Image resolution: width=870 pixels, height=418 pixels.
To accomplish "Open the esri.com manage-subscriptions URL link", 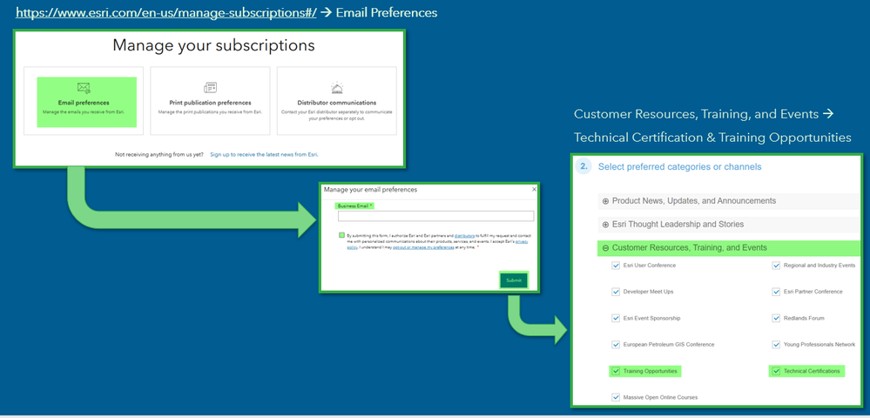I will pyautogui.click(x=165, y=12).
